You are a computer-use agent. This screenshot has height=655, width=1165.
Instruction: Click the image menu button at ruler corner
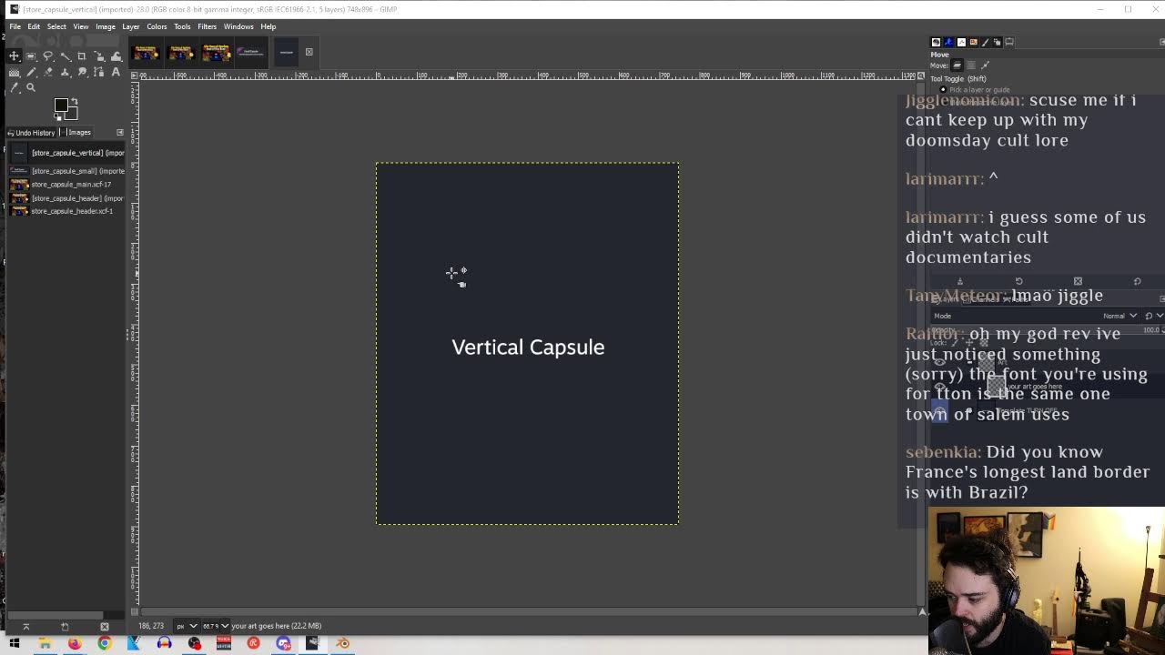pyautogui.click(x=135, y=76)
